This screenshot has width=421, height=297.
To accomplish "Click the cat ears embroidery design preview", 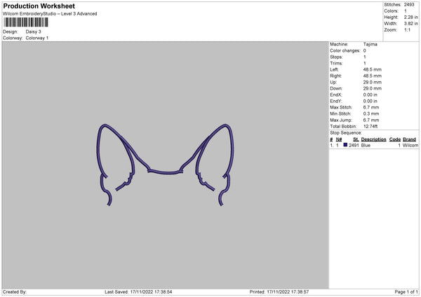I will click(165, 165).
